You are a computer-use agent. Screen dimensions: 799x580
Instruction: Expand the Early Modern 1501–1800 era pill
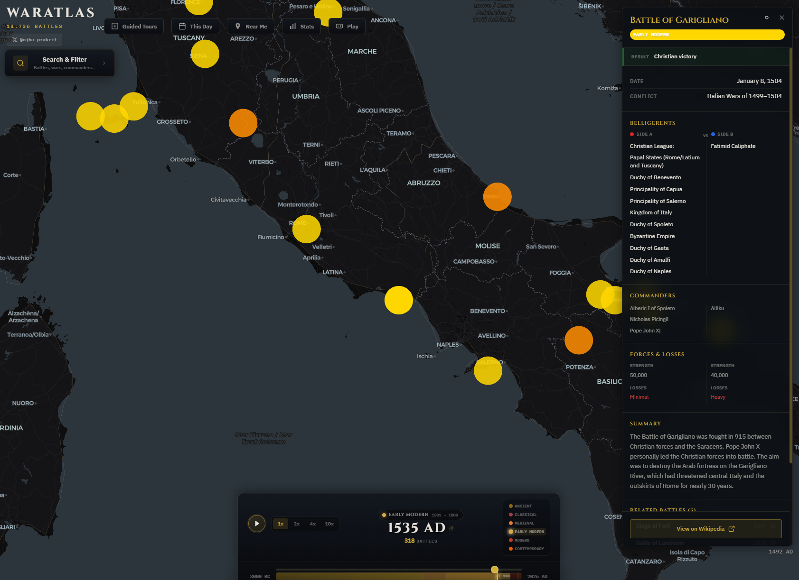click(421, 515)
